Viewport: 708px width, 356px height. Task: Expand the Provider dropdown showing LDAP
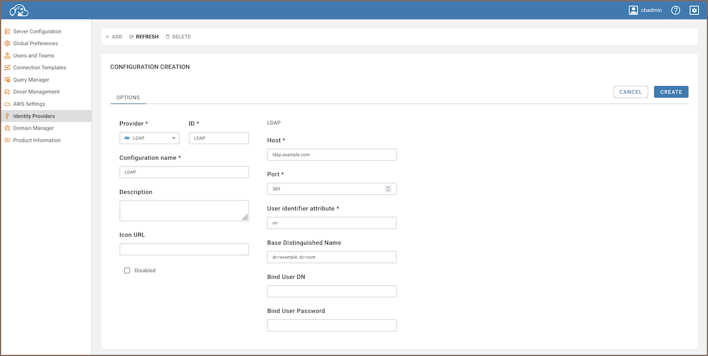149,138
